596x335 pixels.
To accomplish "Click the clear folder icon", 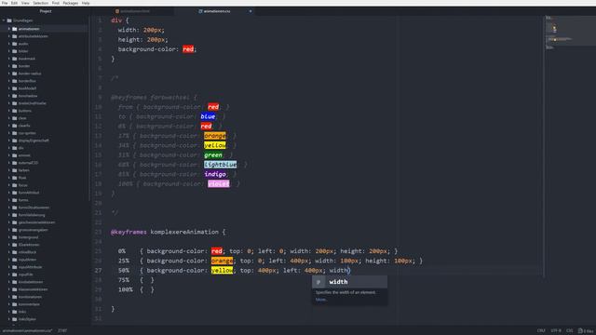I will [x=15, y=118].
